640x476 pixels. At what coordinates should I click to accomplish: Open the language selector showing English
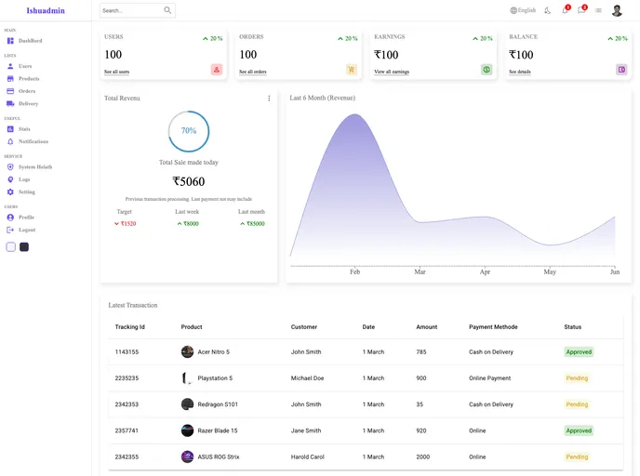(x=523, y=10)
